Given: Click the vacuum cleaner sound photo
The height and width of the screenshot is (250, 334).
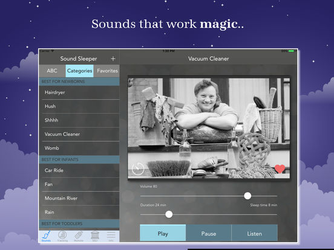Looking at the screenshot, I should (x=209, y=128).
